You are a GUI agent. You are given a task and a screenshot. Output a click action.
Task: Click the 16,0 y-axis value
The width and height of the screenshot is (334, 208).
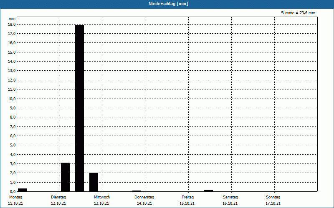tap(12, 43)
